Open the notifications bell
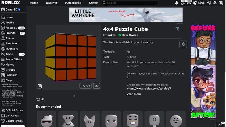This screenshot has width=226, height=127. point(176,2)
